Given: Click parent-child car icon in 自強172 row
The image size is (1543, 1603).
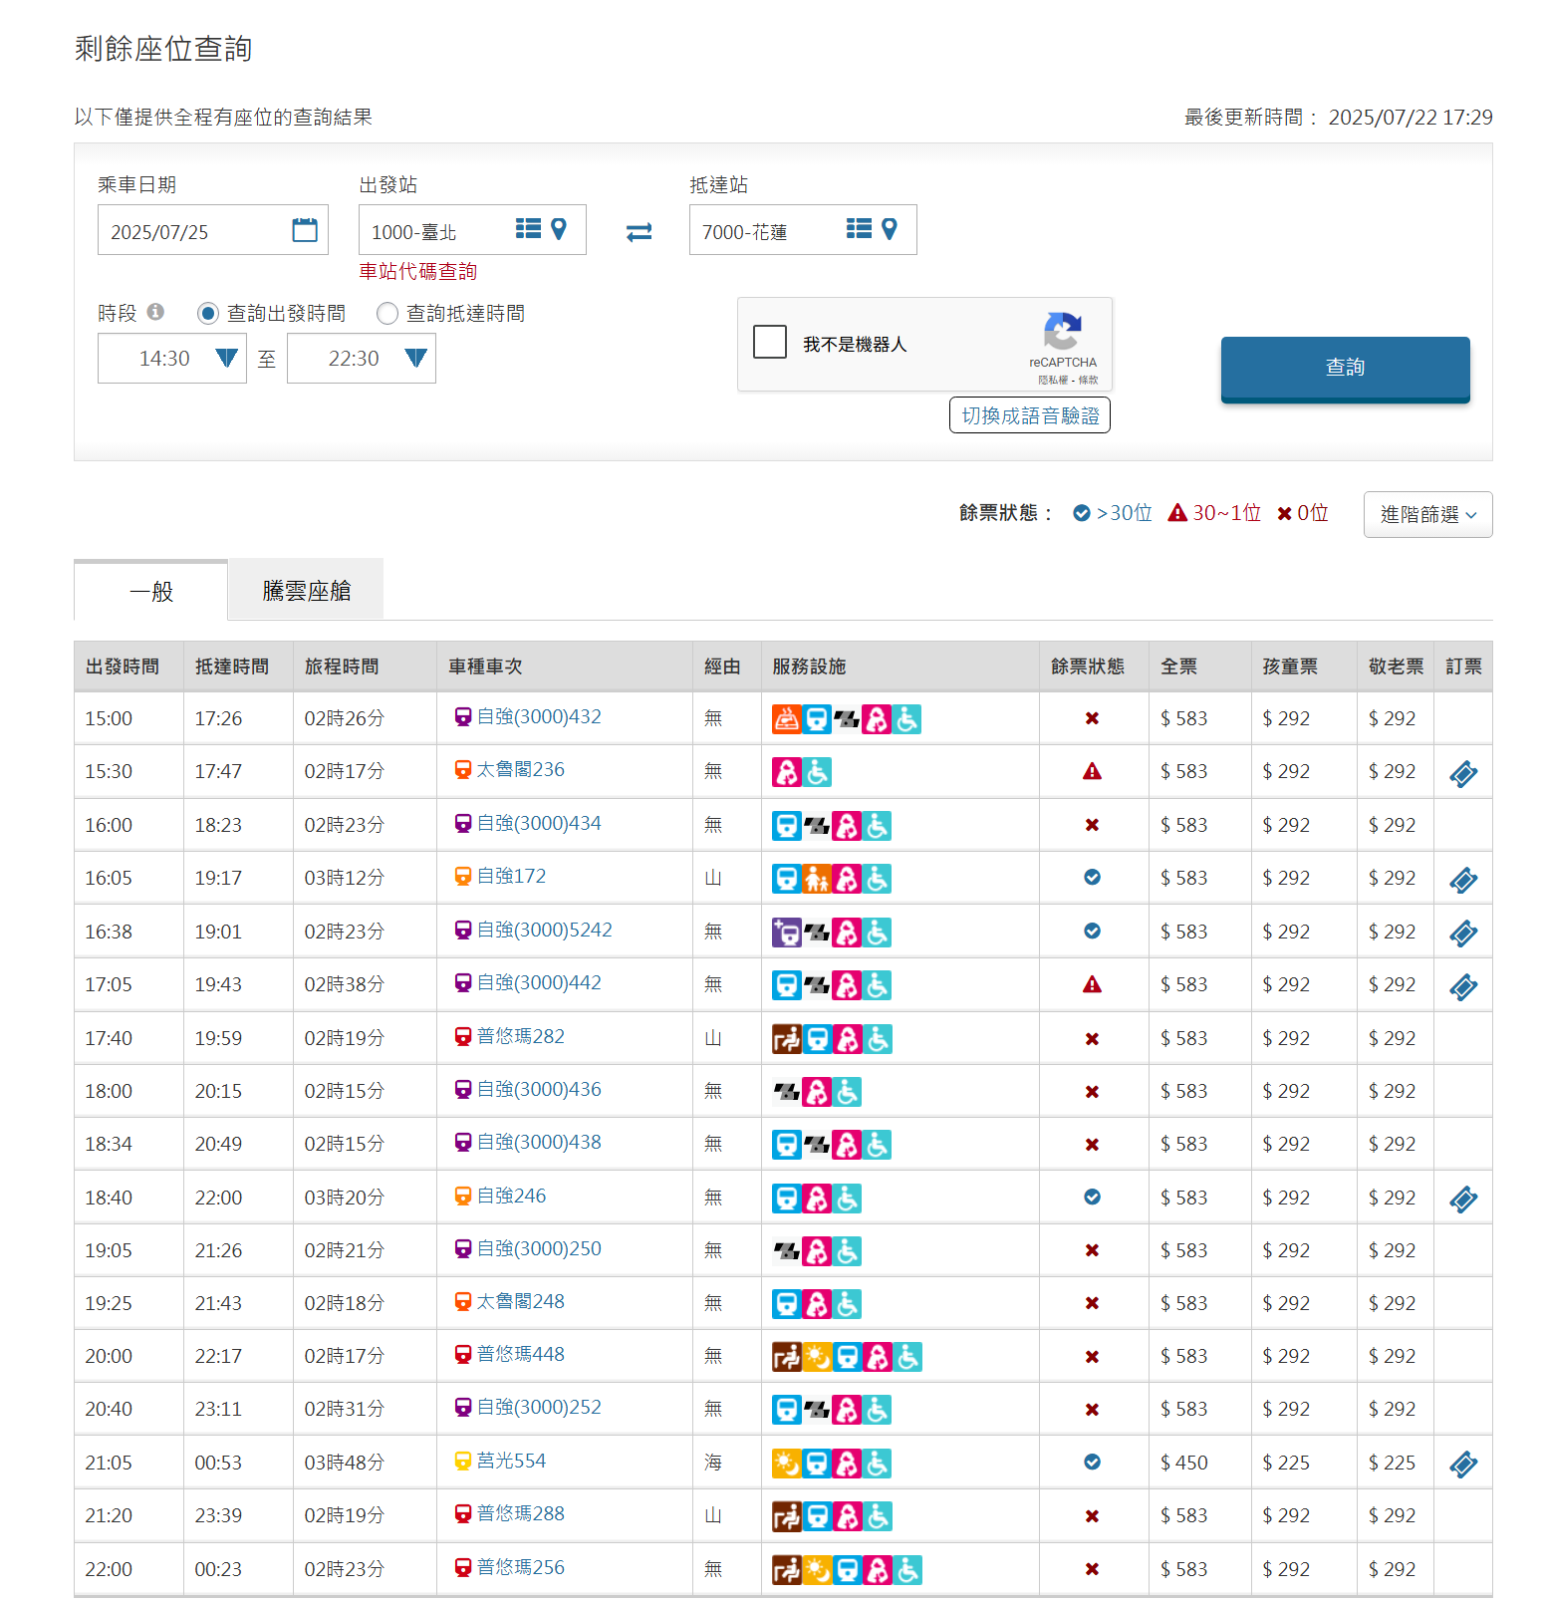Looking at the screenshot, I should click(x=817, y=879).
